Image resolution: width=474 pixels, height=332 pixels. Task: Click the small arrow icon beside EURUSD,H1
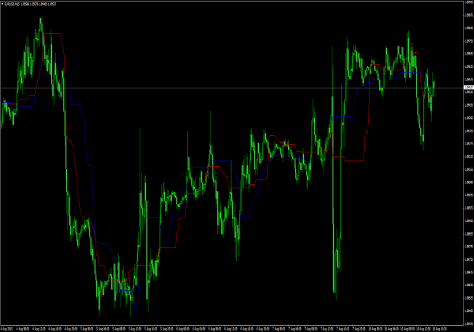click(x=2, y=3)
